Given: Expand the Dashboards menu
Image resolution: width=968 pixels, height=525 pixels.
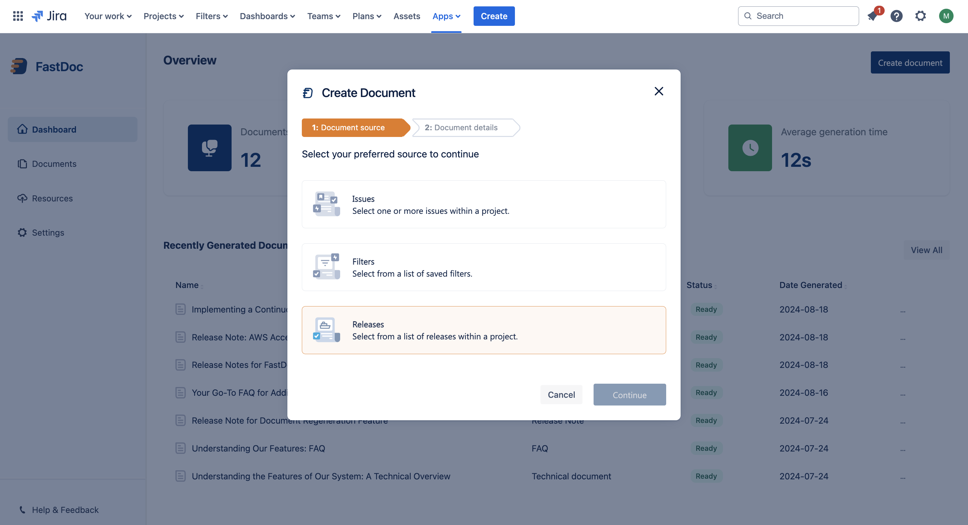Looking at the screenshot, I should coord(268,16).
